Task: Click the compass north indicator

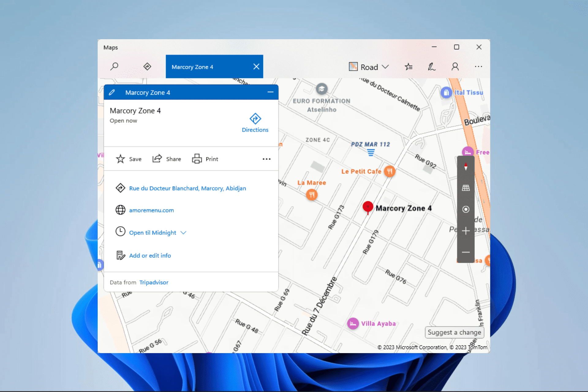Action: pyautogui.click(x=466, y=167)
